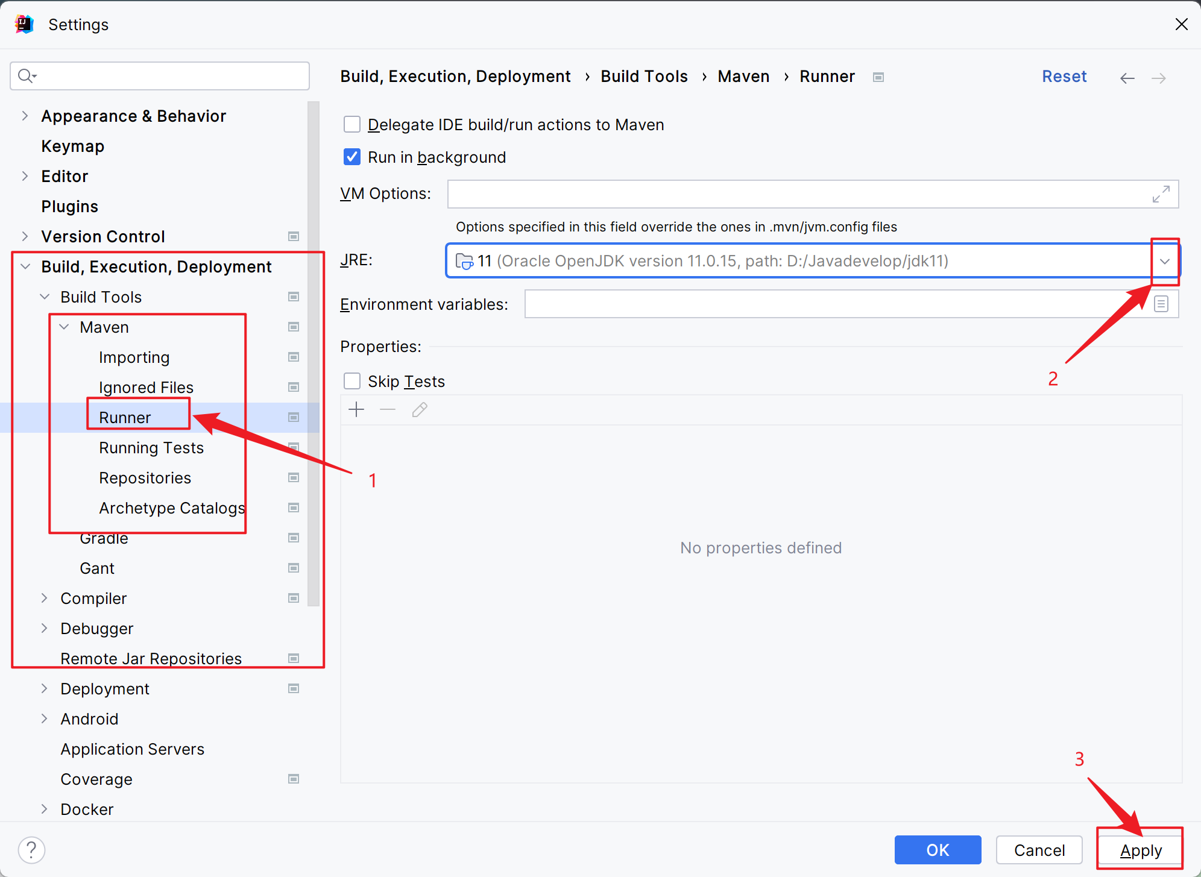Select Keymap in settings tree
1201x877 pixels.
click(72, 146)
